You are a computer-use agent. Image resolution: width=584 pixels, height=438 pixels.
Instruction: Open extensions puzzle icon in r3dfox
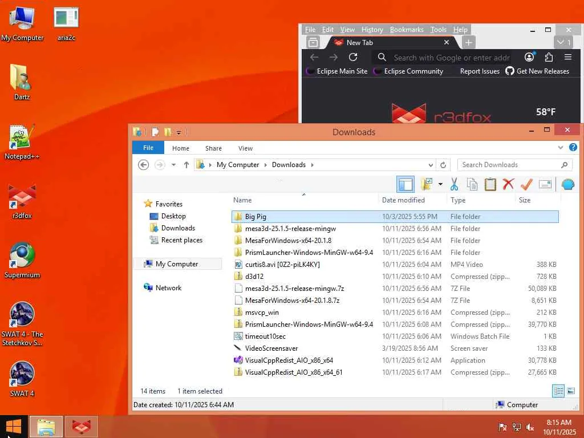coord(549,57)
